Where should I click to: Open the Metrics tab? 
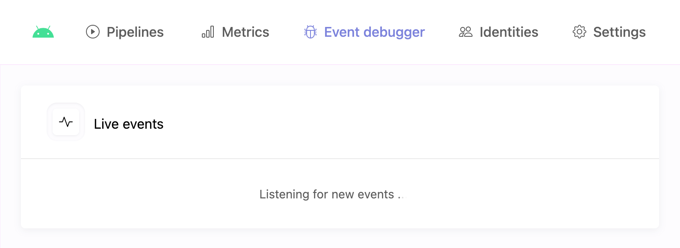(245, 32)
